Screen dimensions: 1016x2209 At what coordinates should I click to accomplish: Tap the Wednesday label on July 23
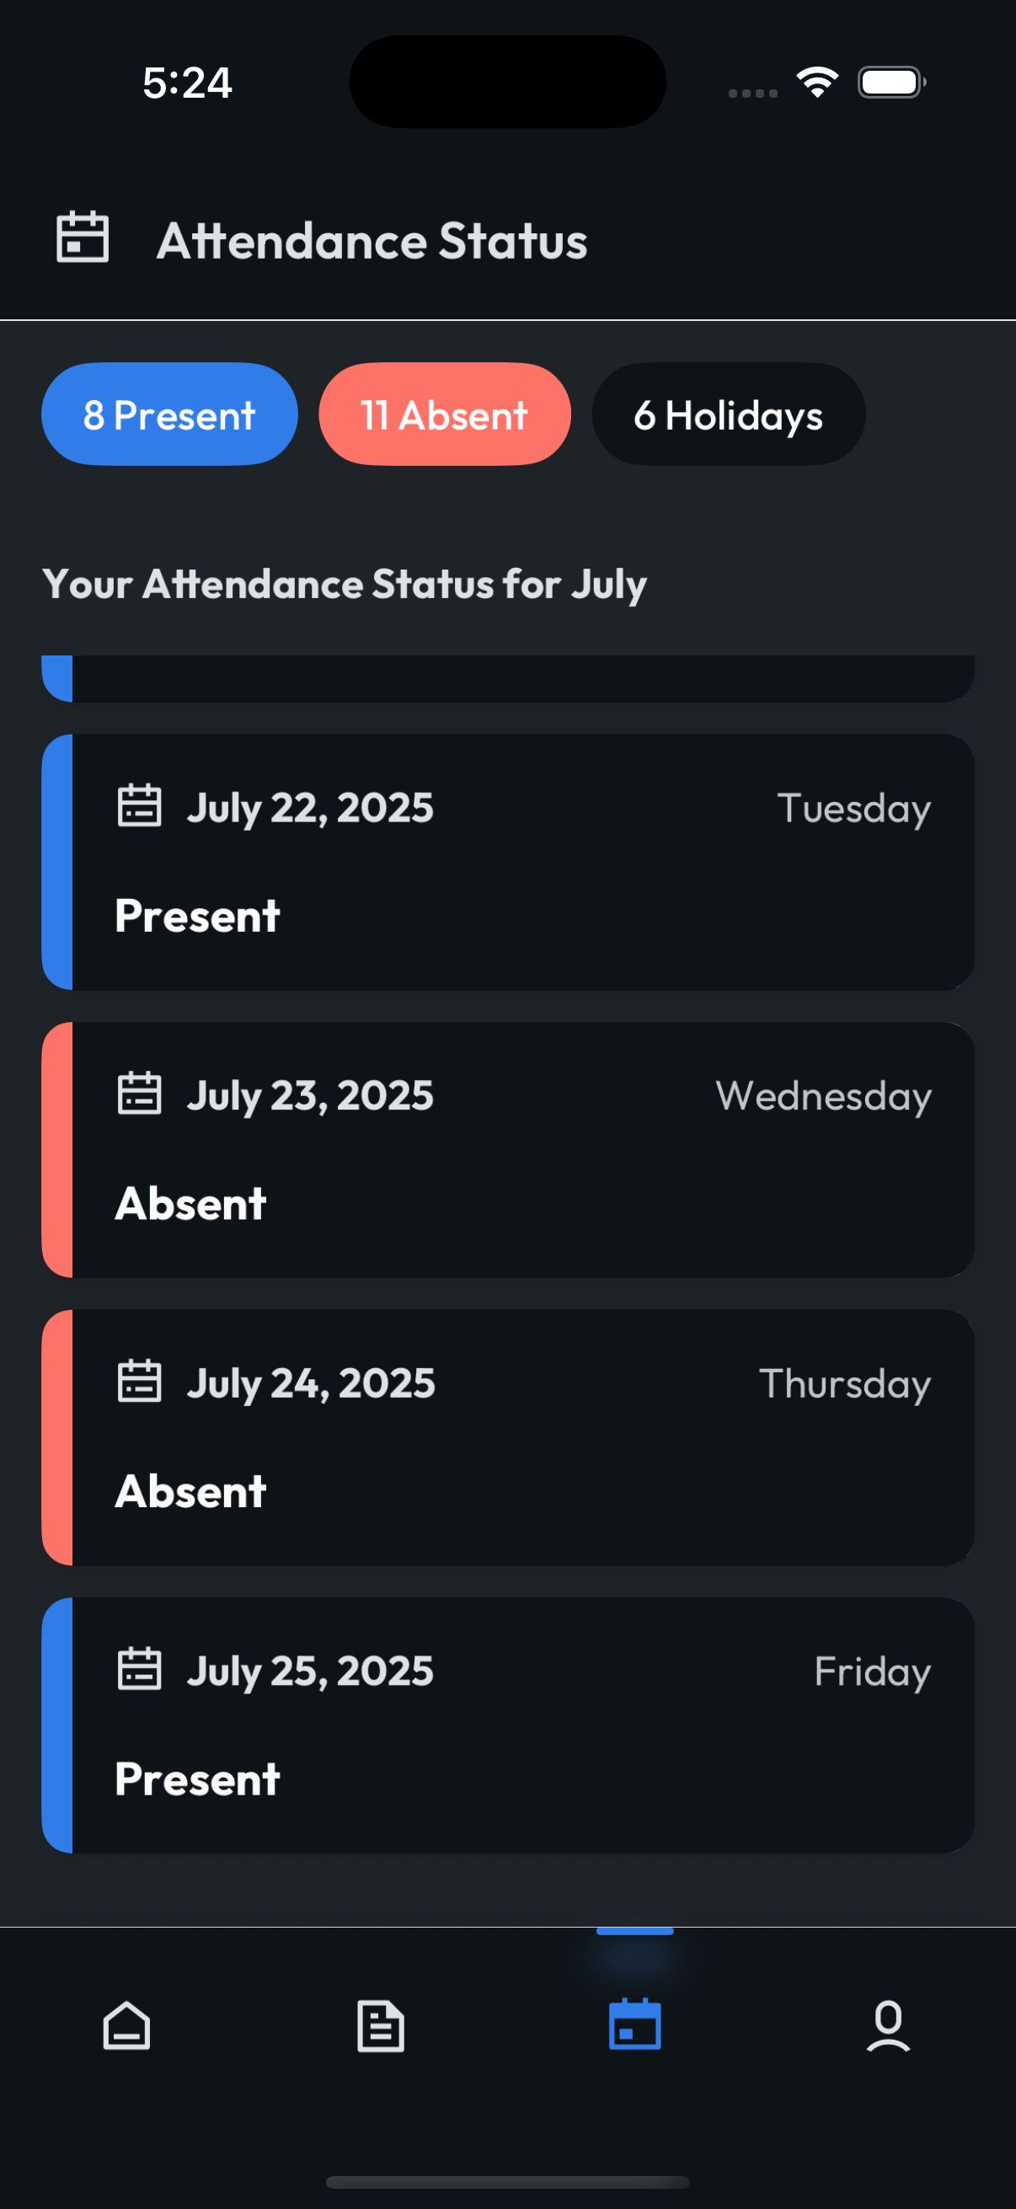tap(823, 1096)
